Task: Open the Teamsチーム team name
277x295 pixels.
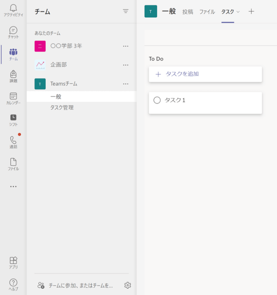Action: coord(63,84)
